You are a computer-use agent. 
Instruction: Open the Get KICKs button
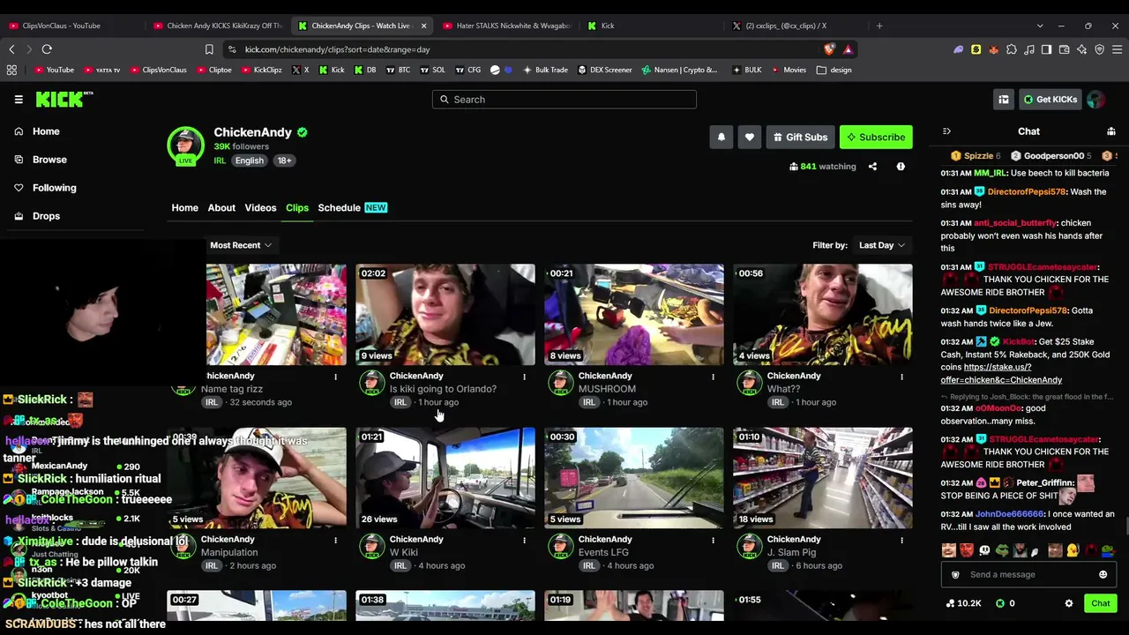1050,100
